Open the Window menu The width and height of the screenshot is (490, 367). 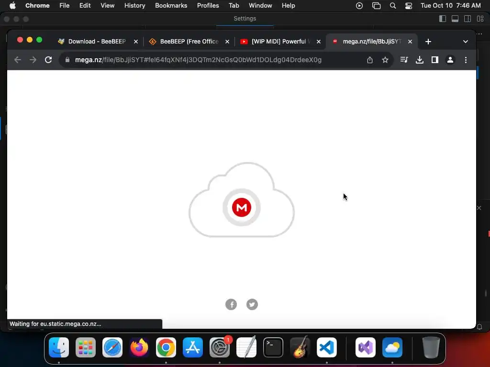point(260,6)
